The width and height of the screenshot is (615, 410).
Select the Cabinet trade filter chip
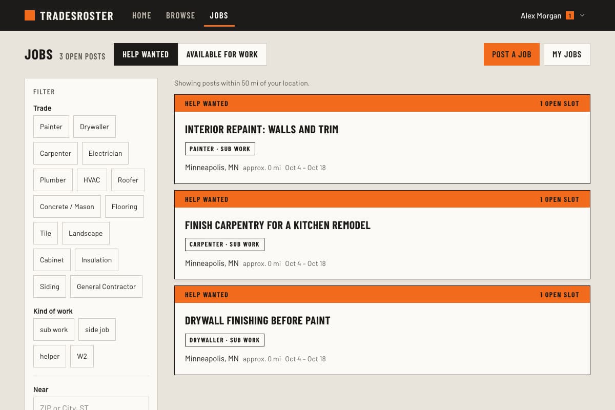pos(52,260)
